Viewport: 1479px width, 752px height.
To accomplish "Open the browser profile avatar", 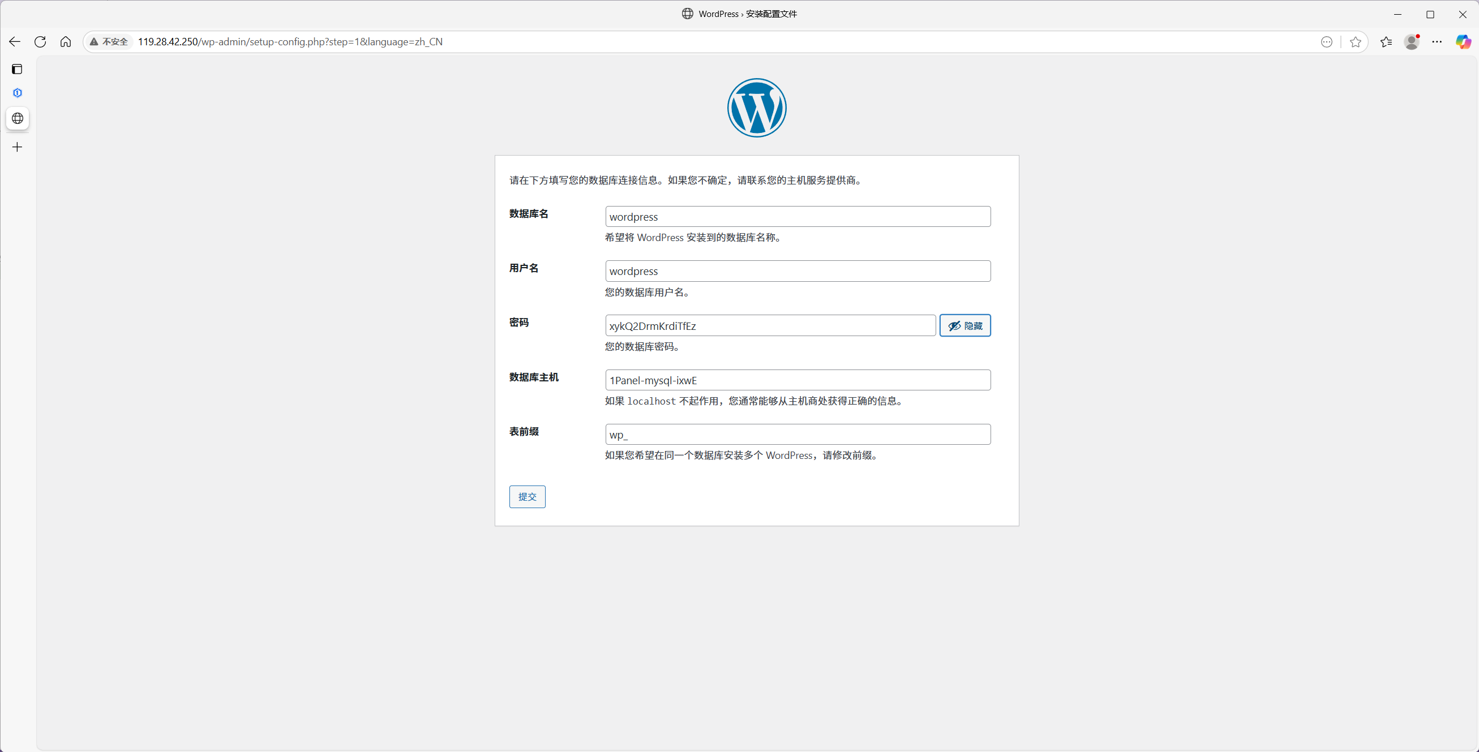I will coord(1411,41).
